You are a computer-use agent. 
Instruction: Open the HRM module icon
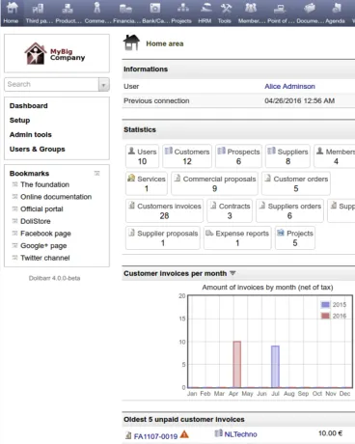coord(205,8)
